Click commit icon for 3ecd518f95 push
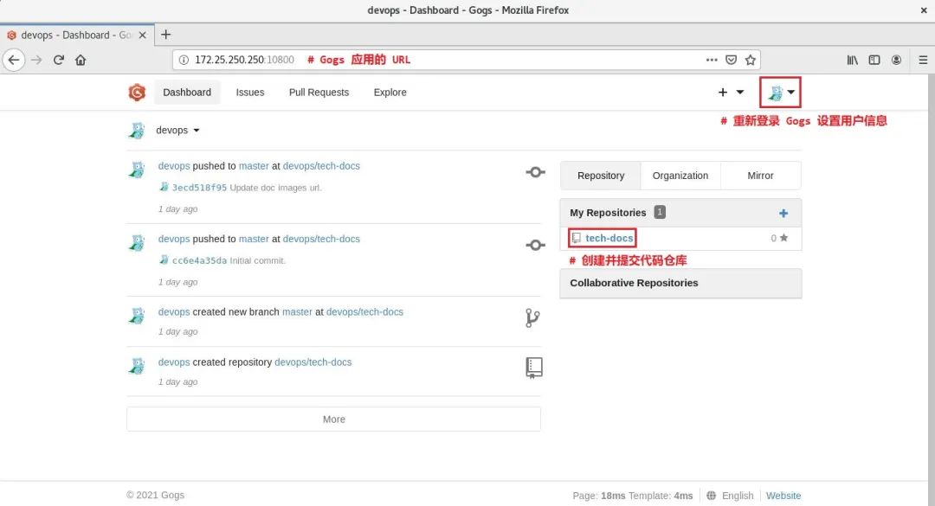Viewport: 935px width, 506px height. pyautogui.click(x=535, y=172)
